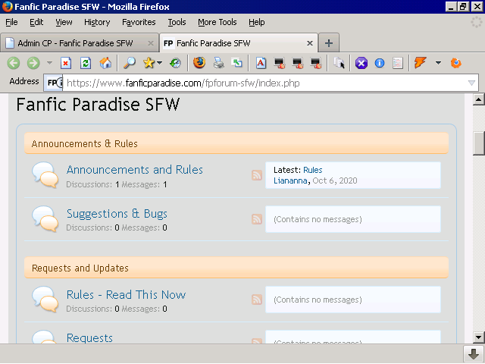Open the Announcements and Rules forum

(135, 170)
